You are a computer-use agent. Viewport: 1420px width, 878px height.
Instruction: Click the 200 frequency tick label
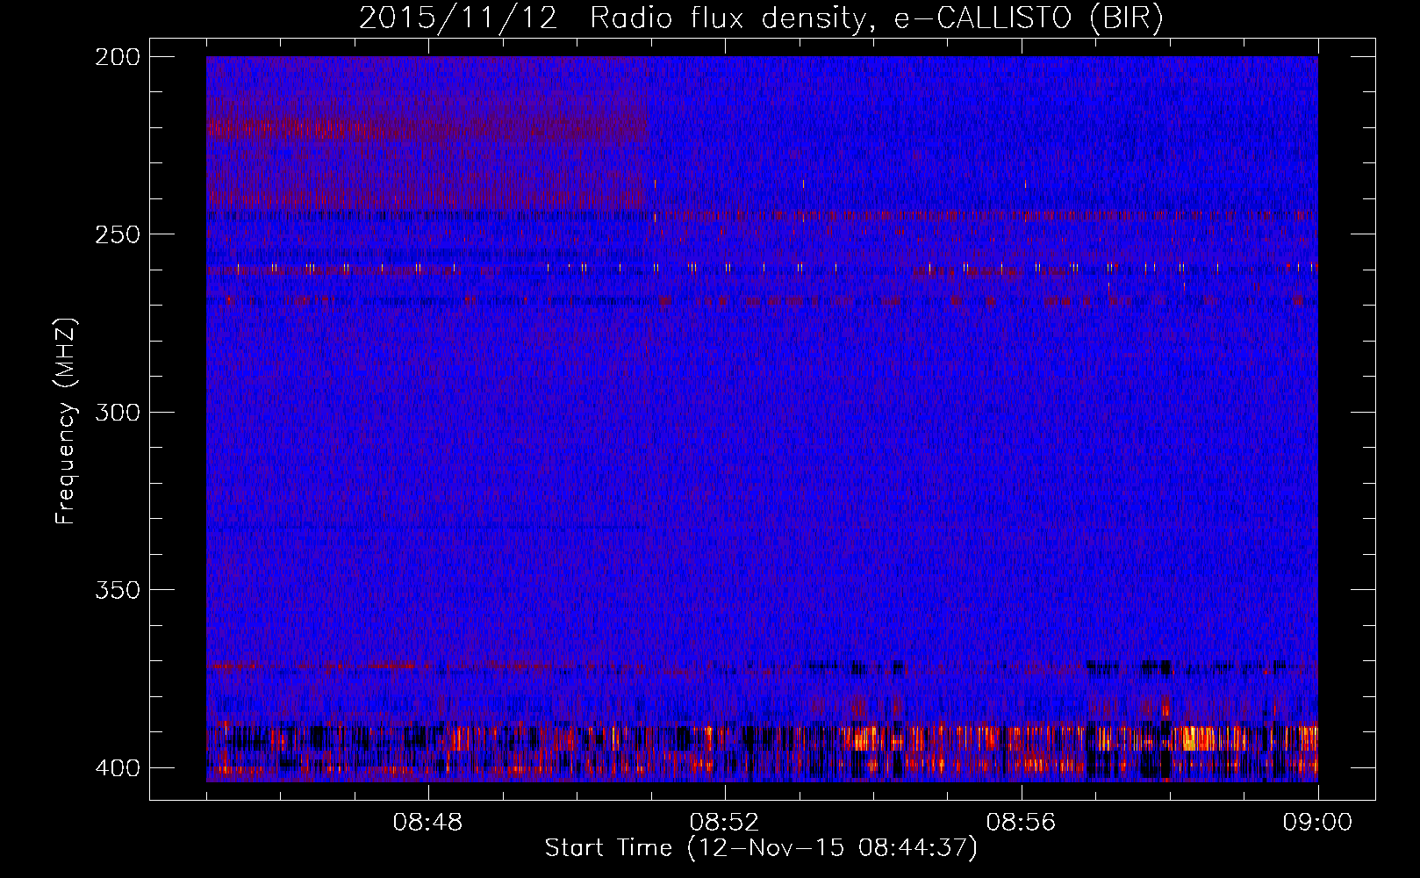(118, 57)
